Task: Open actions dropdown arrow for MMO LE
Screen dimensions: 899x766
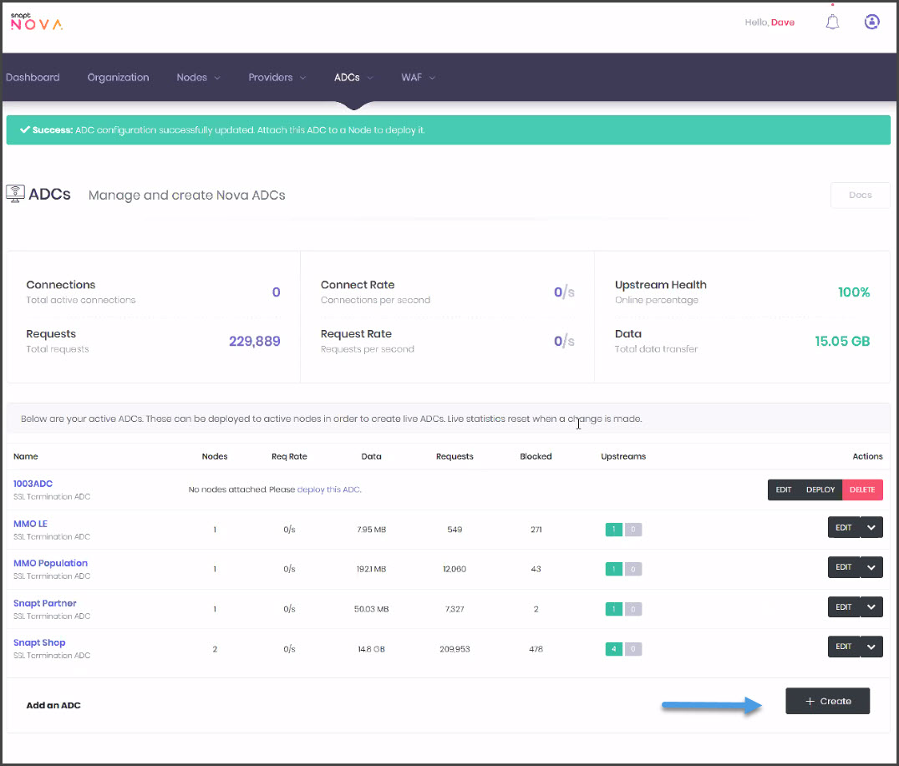Action: (871, 527)
